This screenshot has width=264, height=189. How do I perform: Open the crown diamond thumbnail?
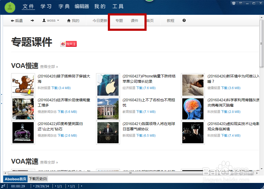[23, 133]
